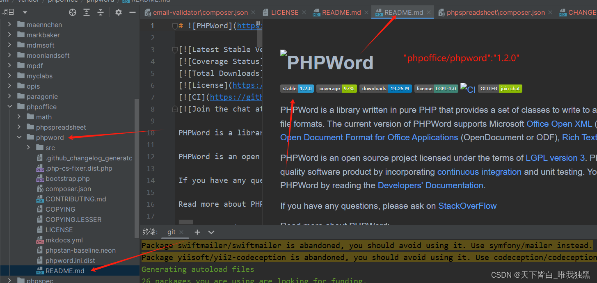Viewport: 597px width, 283px height.
Task: Start new terminal session with plus icon
Action: click(x=197, y=232)
